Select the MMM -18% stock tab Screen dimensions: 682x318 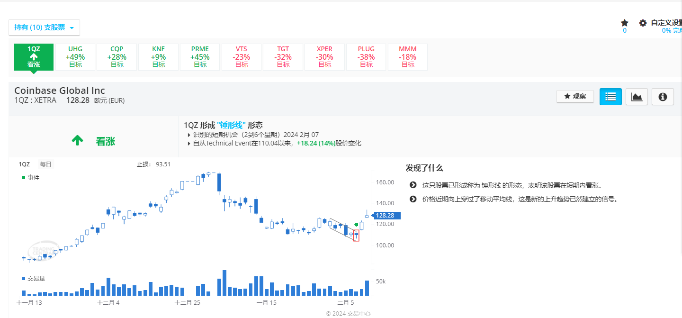pos(408,57)
